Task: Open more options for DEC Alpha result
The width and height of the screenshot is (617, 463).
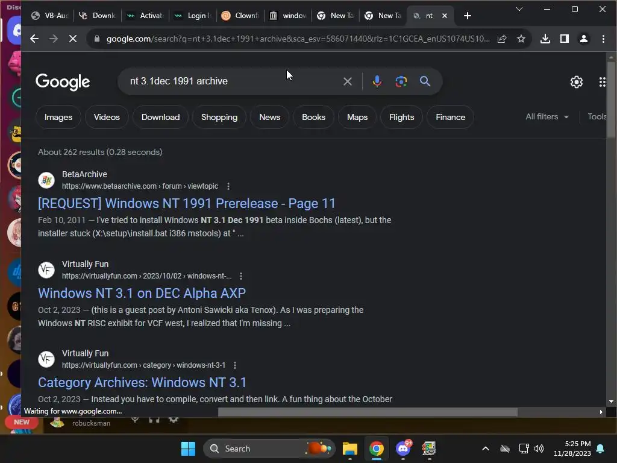Action: click(x=241, y=276)
